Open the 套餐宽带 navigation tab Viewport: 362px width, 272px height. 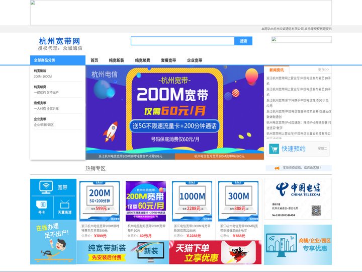[x=168, y=60]
